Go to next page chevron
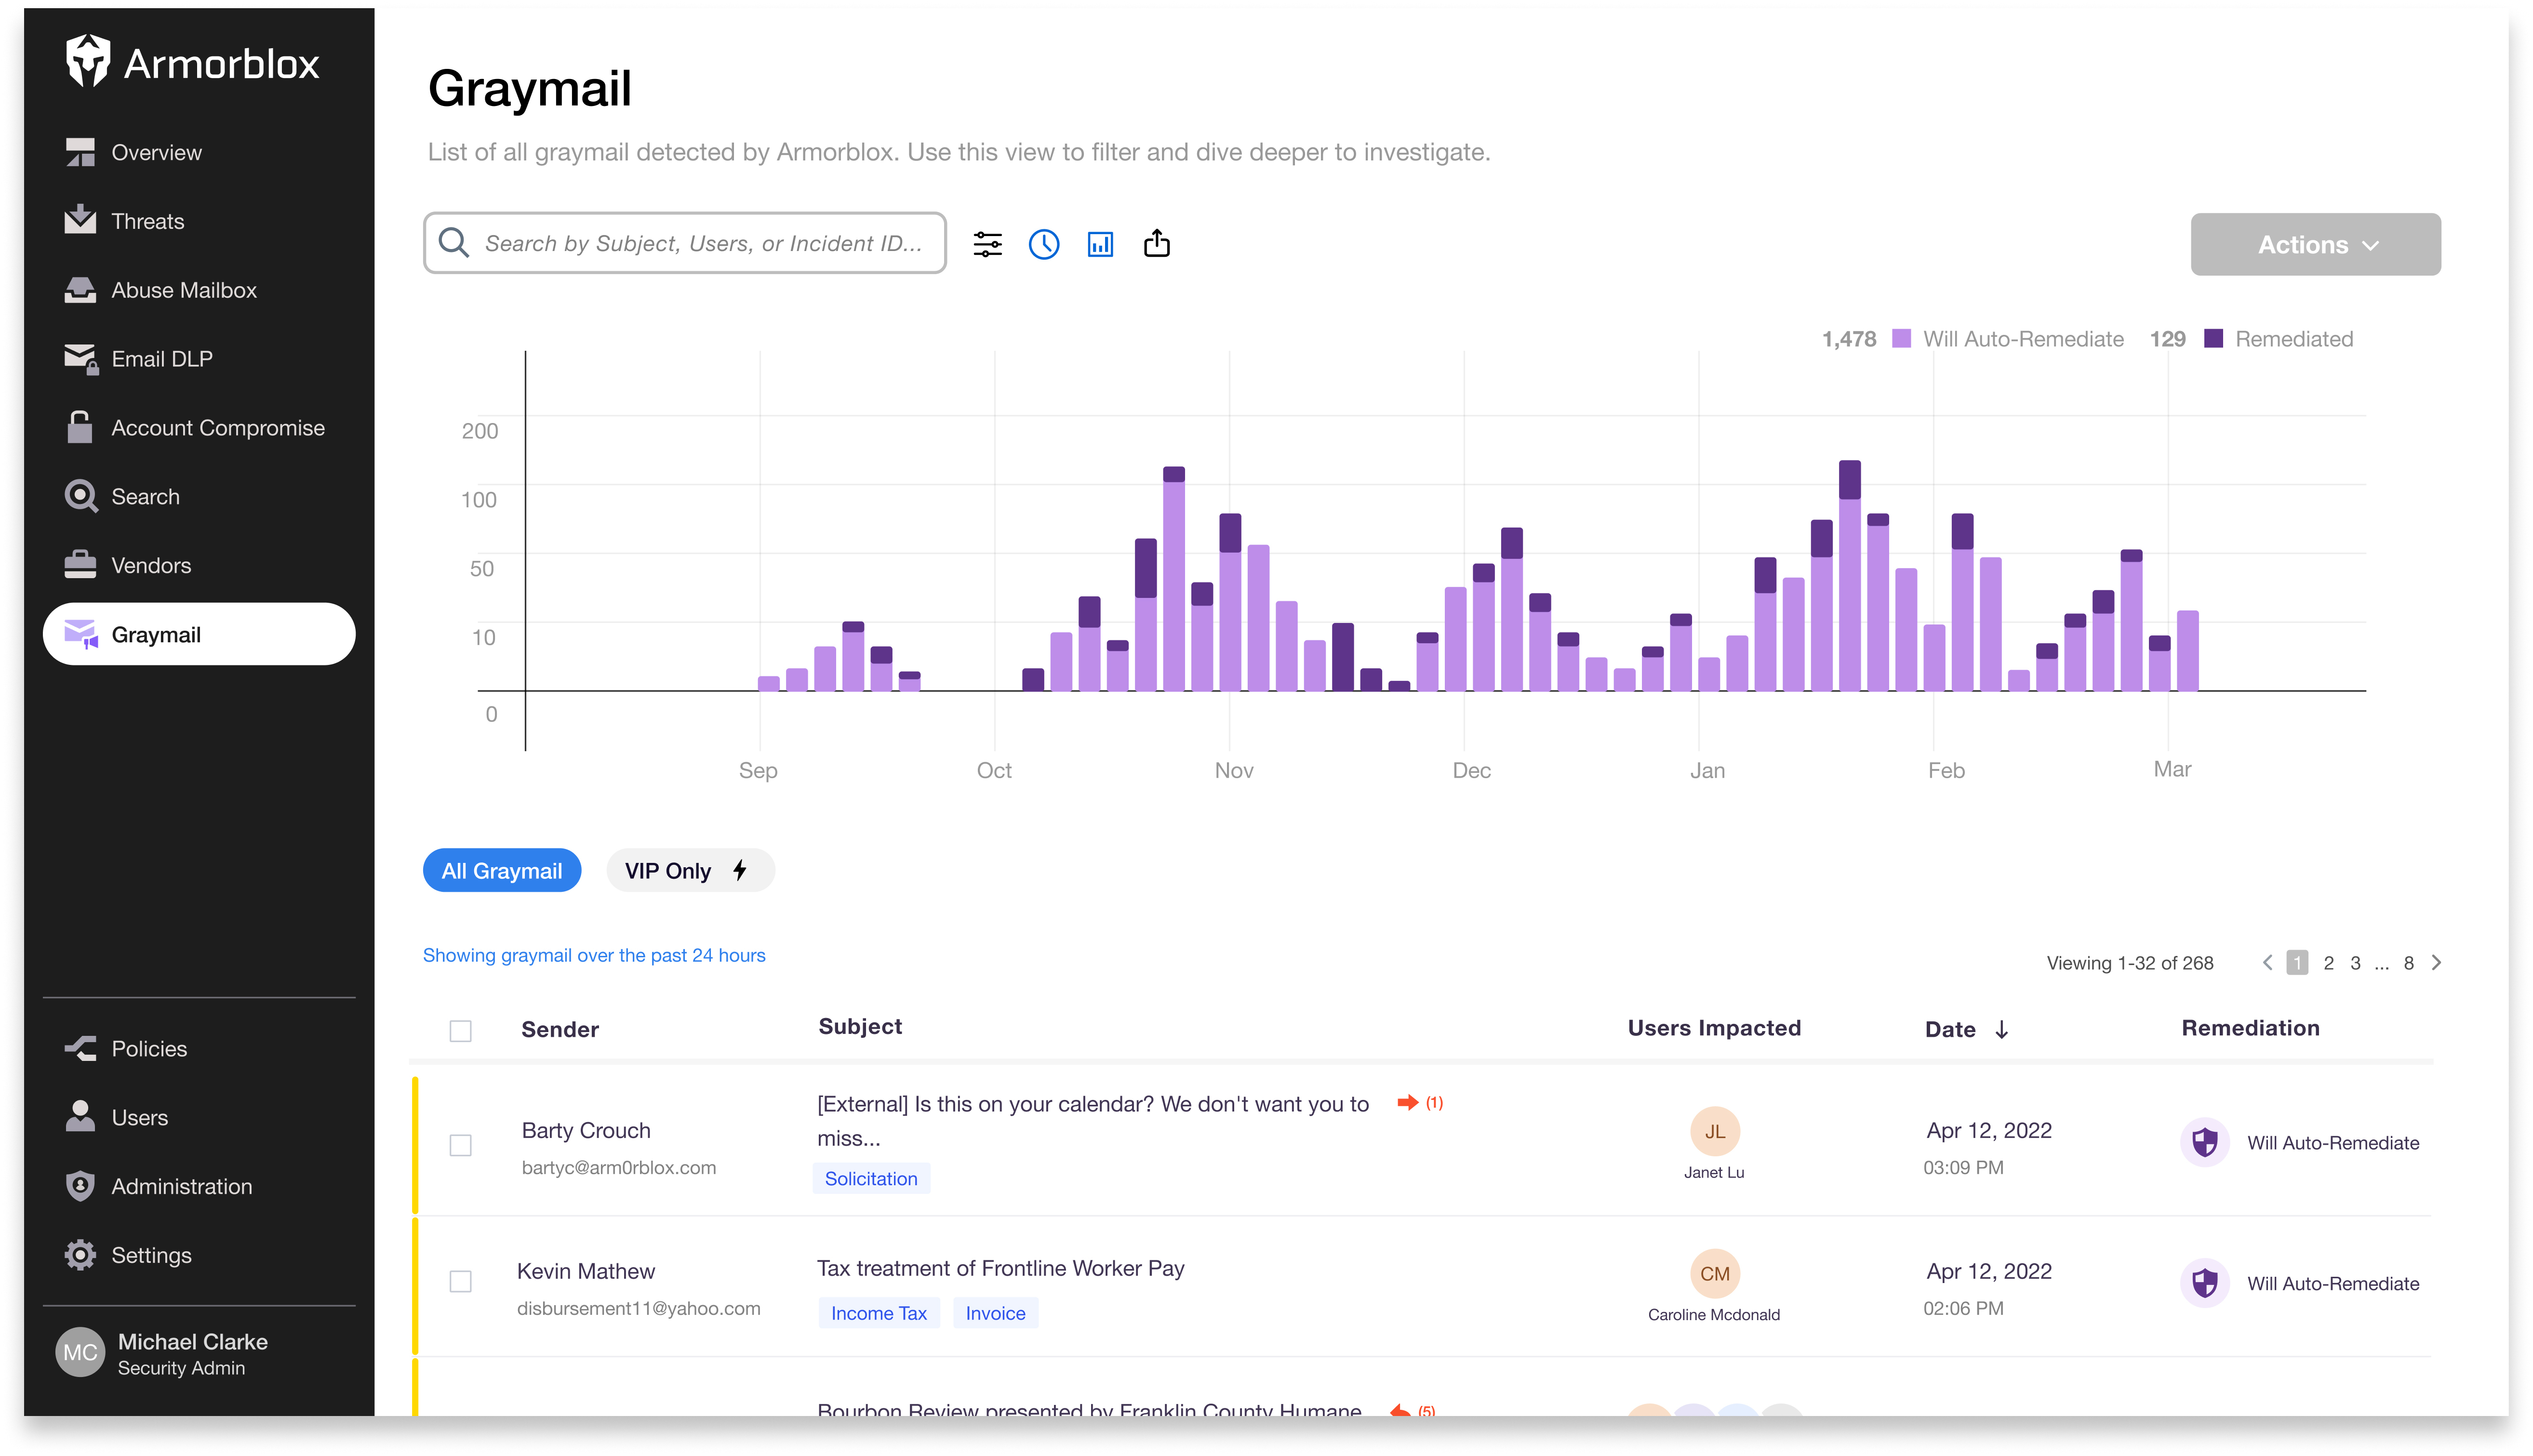Viewport: 2533px width, 1456px height. pyautogui.click(x=2437, y=962)
